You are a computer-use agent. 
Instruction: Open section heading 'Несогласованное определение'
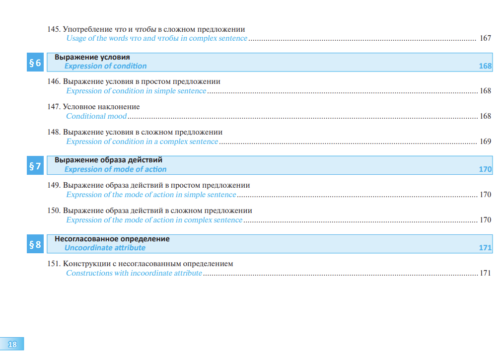coord(112,239)
